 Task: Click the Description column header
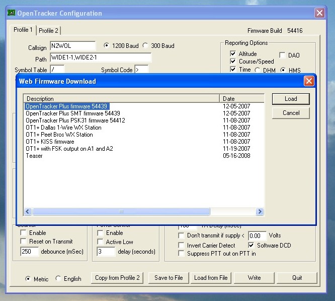[121, 98]
